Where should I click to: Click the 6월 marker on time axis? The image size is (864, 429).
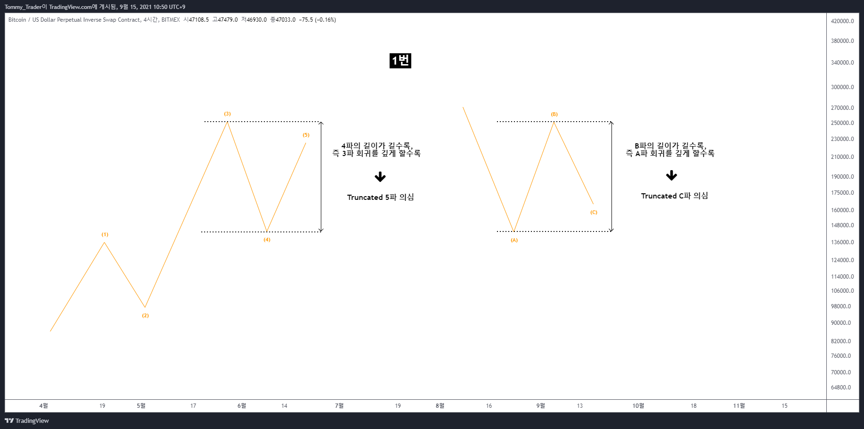pyautogui.click(x=242, y=405)
